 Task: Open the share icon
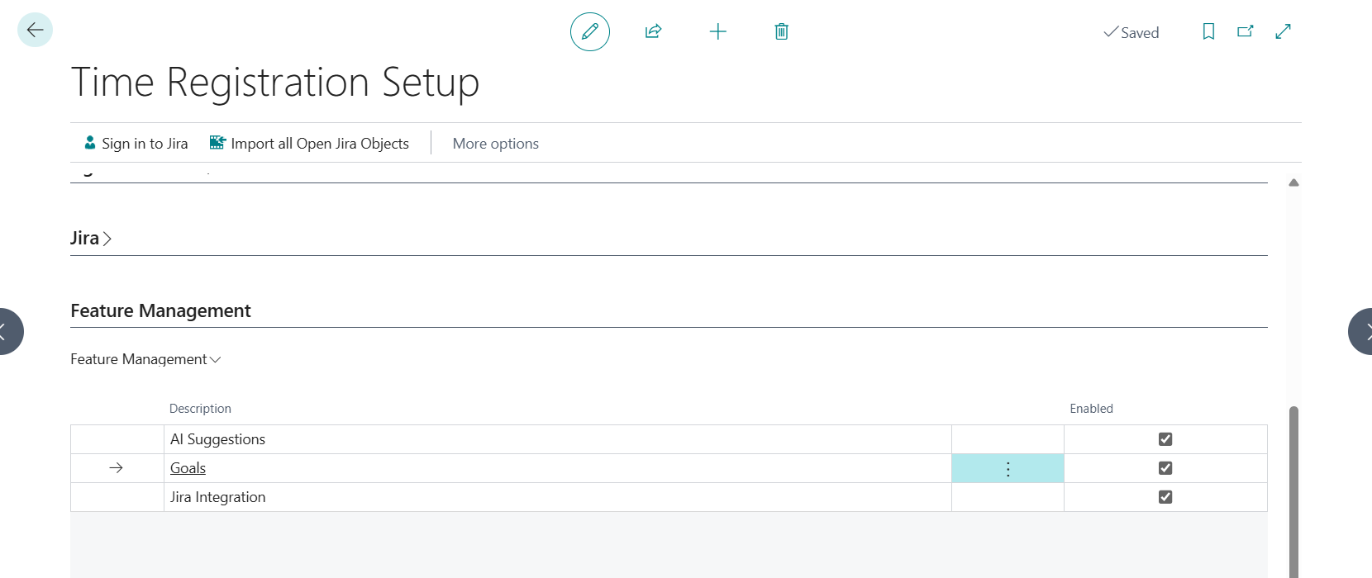pos(653,32)
